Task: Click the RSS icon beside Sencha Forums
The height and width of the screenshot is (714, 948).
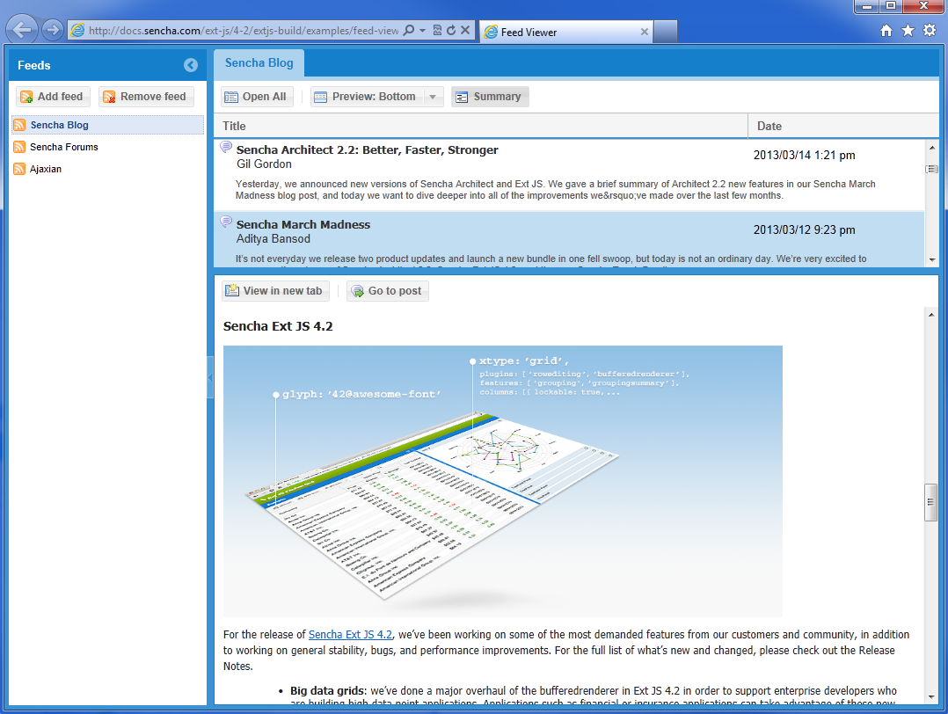Action: click(x=19, y=147)
